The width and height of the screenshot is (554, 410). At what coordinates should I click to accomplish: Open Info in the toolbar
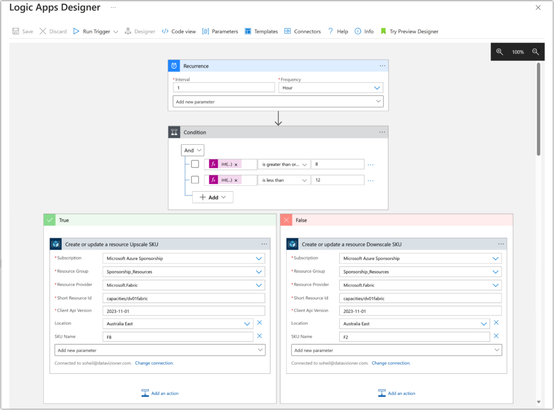pyautogui.click(x=364, y=31)
